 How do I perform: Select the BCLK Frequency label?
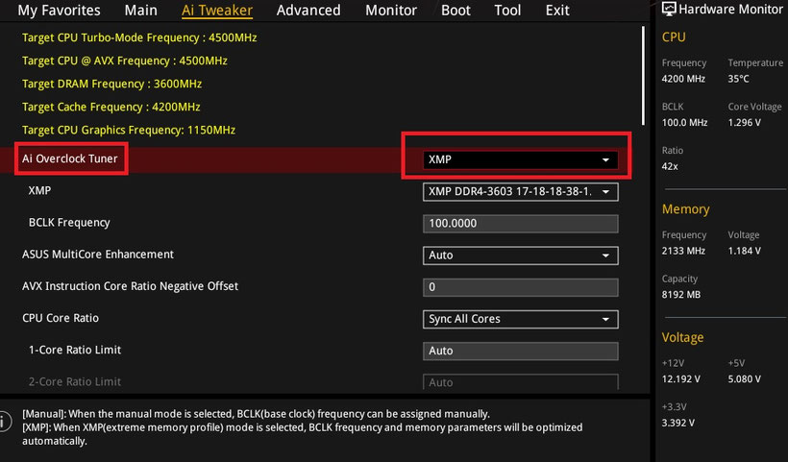pyautogui.click(x=69, y=223)
